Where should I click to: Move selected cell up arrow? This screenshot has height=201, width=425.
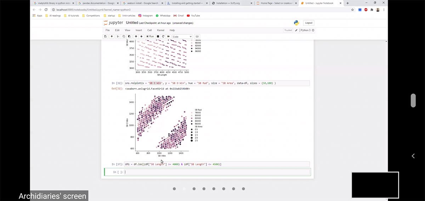click(136, 36)
